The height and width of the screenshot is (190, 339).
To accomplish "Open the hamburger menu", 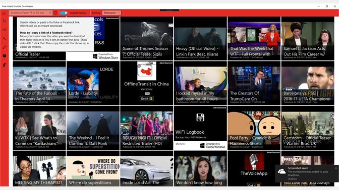I will point(4,13).
